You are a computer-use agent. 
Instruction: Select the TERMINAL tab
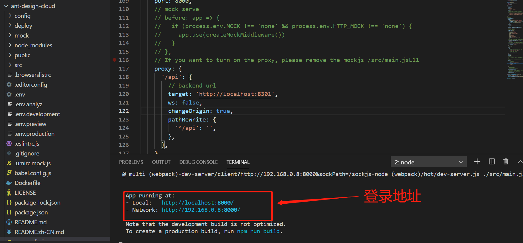pyautogui.click(x=238, y=162)
